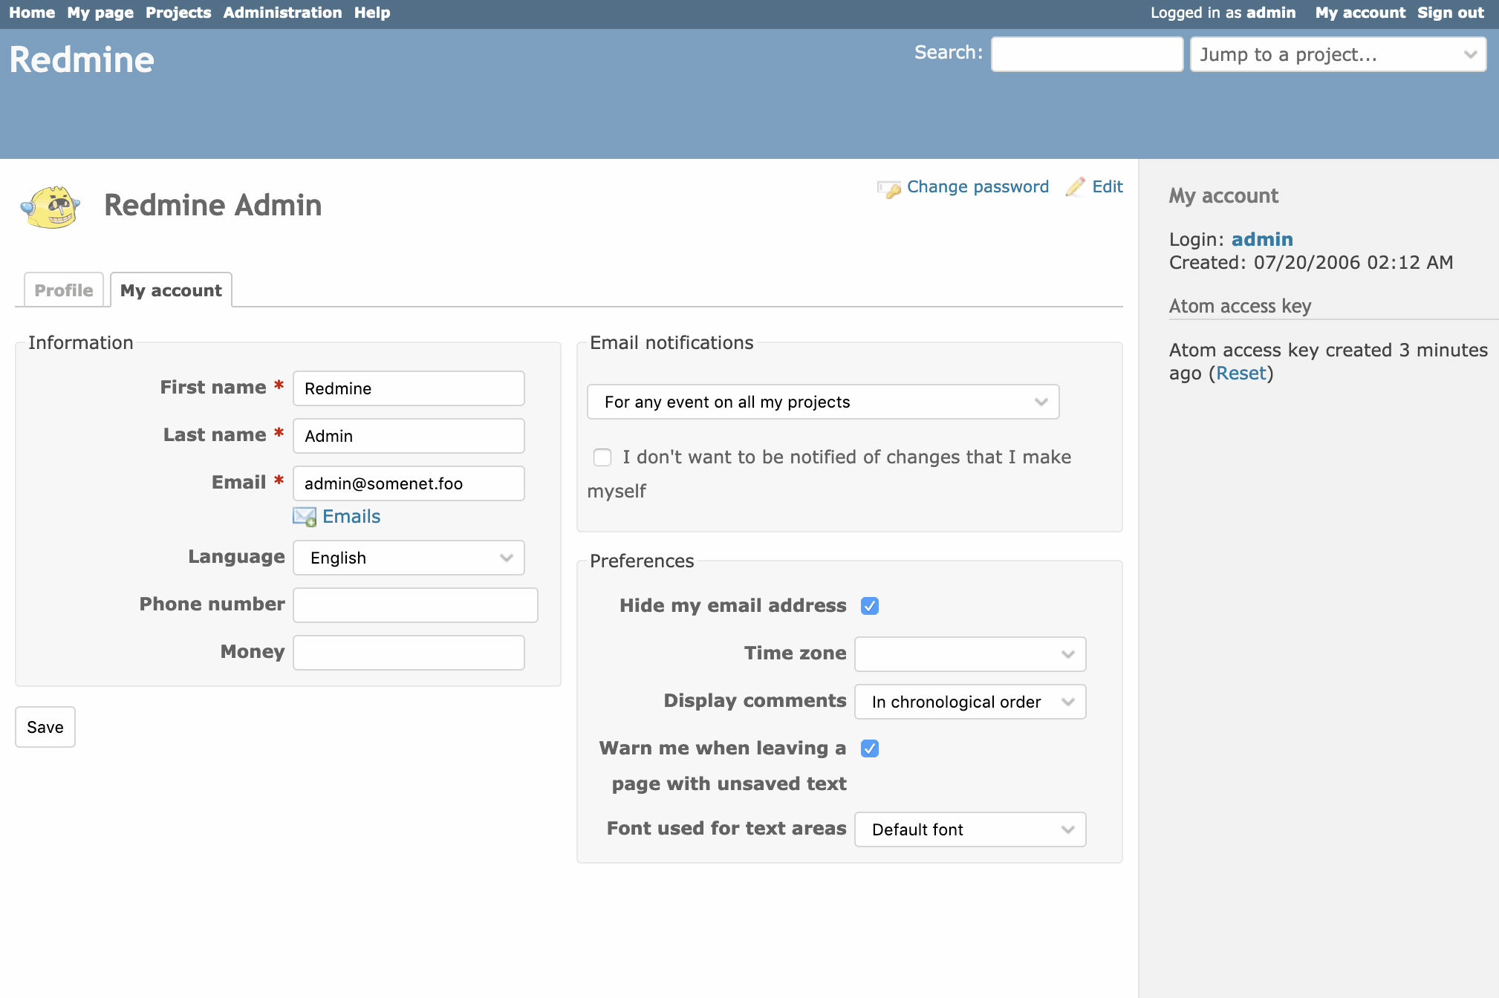Click the 'Preferences' legend
The height and width of the screenshot is (998, 1499).
point(642,561)
